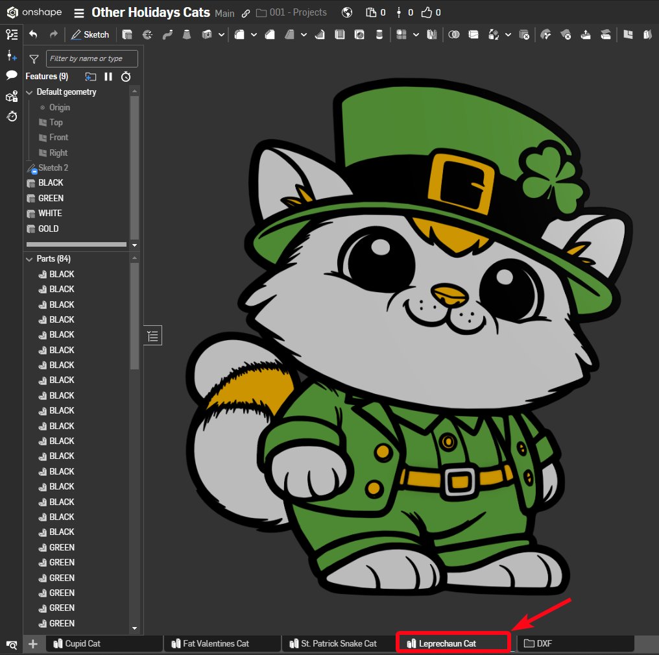This screenshot has width=659, height=655.
Task: Select the Sweep tool
Action: [x=167, y=34]
